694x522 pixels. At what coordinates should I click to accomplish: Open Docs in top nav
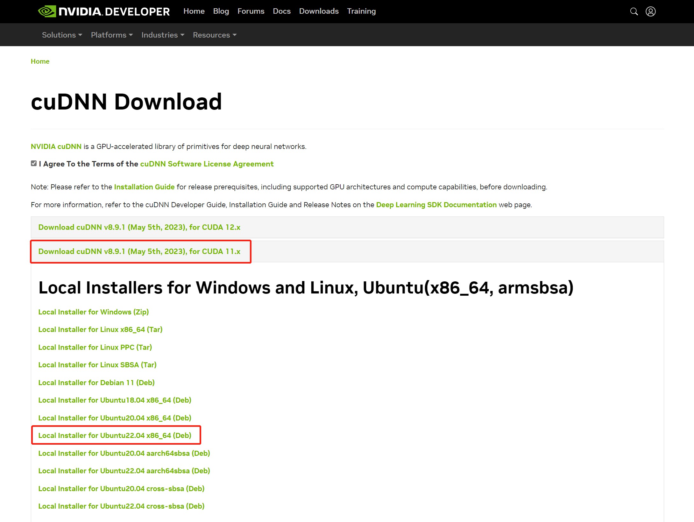point(282,11)
